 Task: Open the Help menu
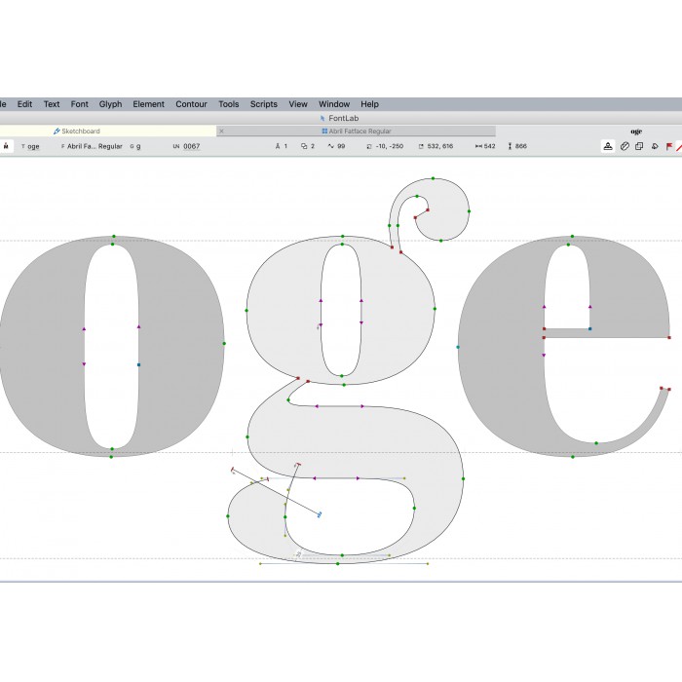(x=369, y=104)
